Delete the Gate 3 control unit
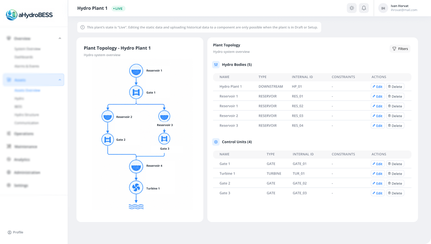Screen dimensions: 431x244 (x=395, y=193)
